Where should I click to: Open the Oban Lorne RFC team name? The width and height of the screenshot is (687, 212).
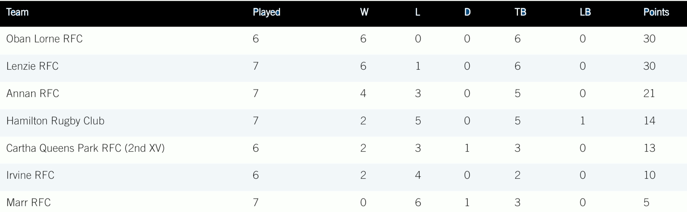[44, 39]
